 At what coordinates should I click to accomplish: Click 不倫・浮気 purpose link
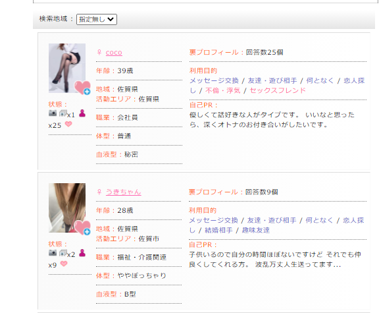pyautogui.click(x=222, y=90)
